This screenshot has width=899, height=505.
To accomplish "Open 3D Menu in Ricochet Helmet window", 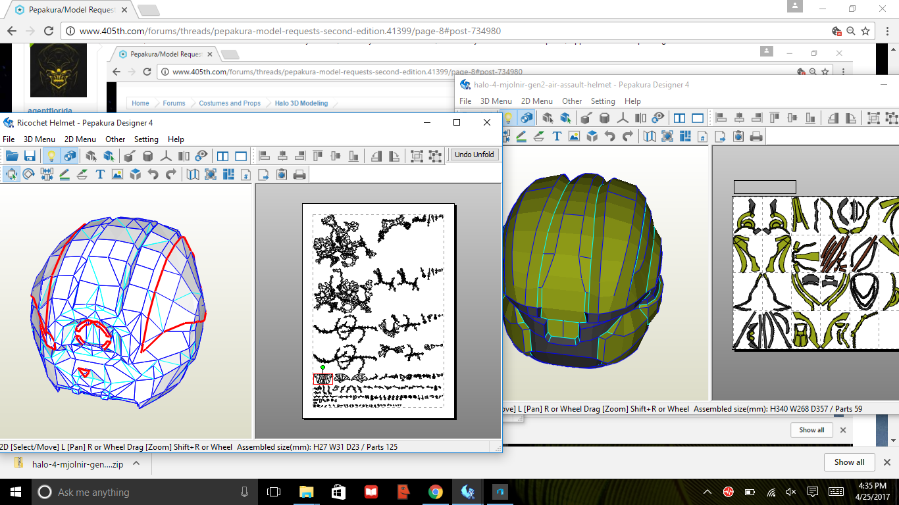I will coord(39,139).
